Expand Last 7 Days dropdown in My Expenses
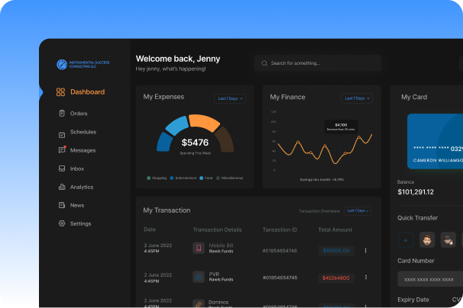 [x=230, y=98]
